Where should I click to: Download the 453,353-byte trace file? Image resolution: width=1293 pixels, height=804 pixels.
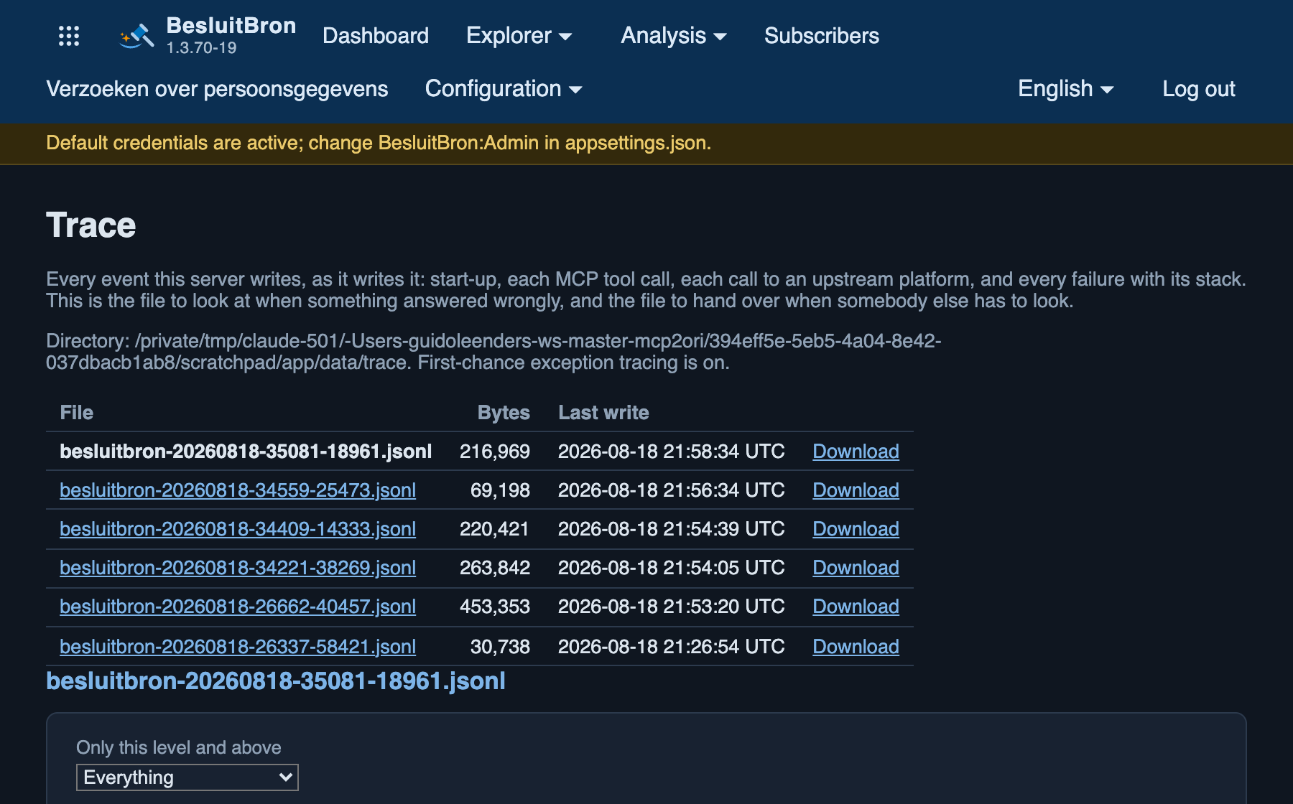[856, 607]
